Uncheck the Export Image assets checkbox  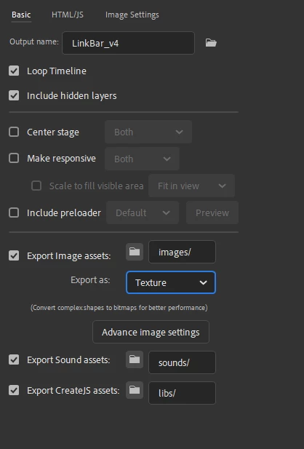14,255
